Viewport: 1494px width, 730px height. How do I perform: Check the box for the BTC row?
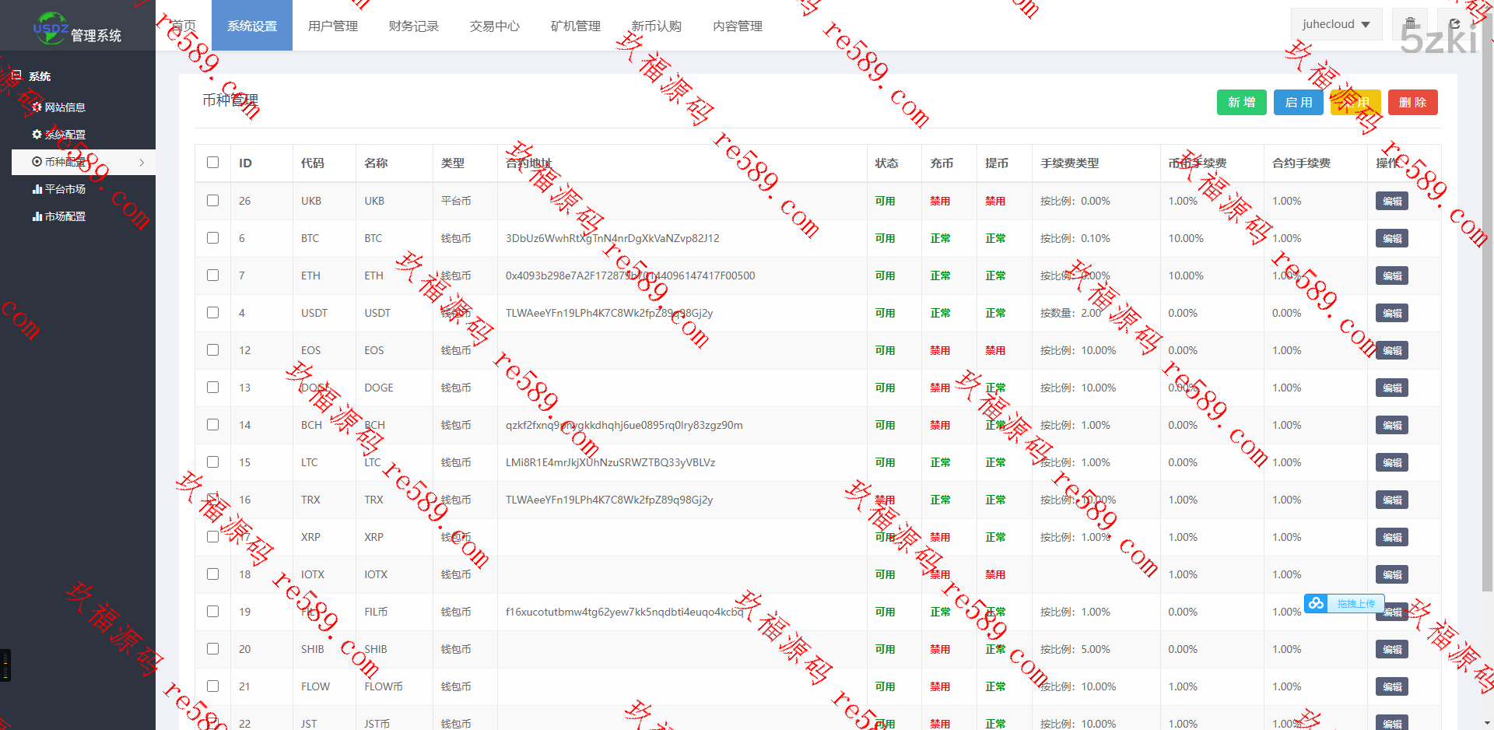212,238
